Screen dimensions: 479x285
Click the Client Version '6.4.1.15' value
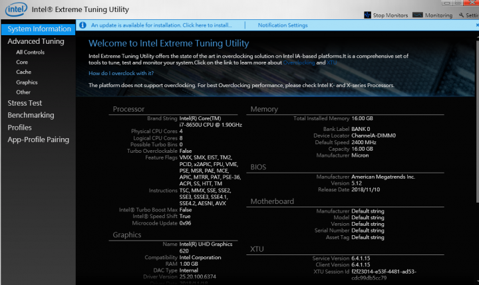361,264
